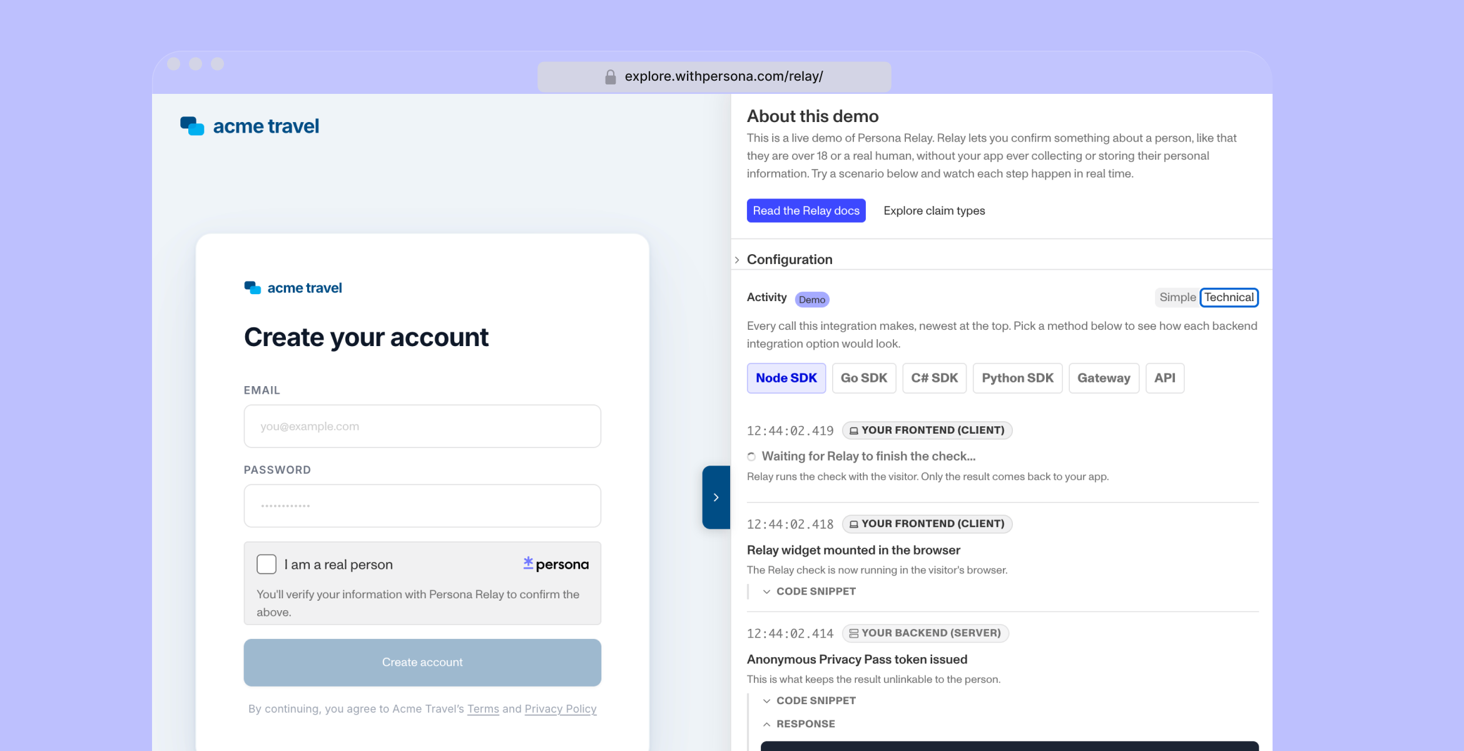Image resolution: width=1464 pixels, height=751 pixels.
Task: Click the Demo badge next to Activity
Action: click(x=812, y=300)
